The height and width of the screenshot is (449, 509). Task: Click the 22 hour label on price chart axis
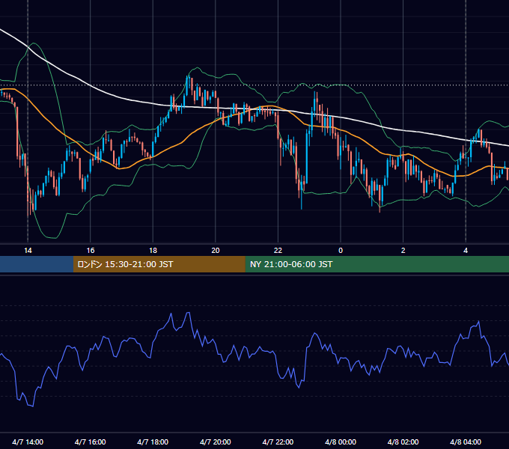pos(278,251)
